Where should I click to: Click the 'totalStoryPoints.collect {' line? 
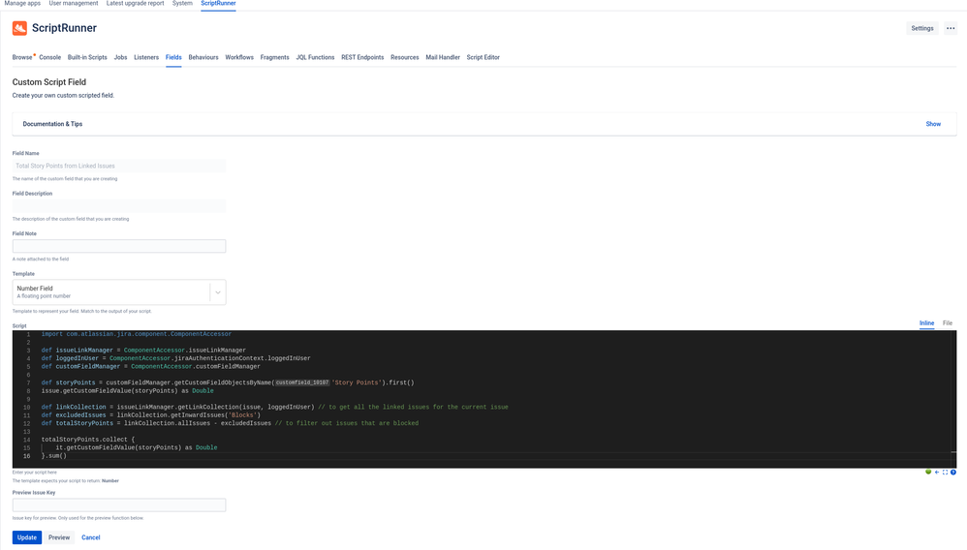[87, 440]
